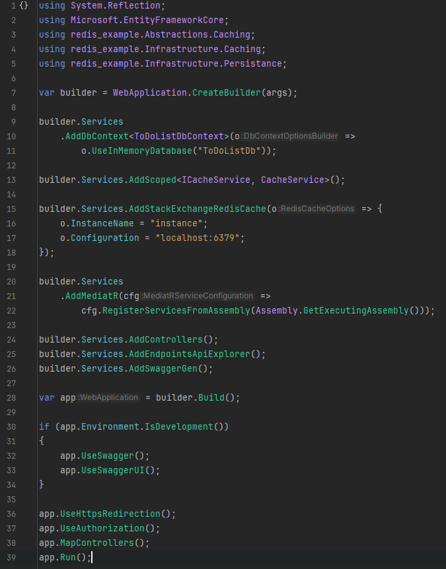The height and width of the screenshot is (569, 446).
Task: Click the 'UseSwaggerUI' method call
Action: [x=113, y=470]
